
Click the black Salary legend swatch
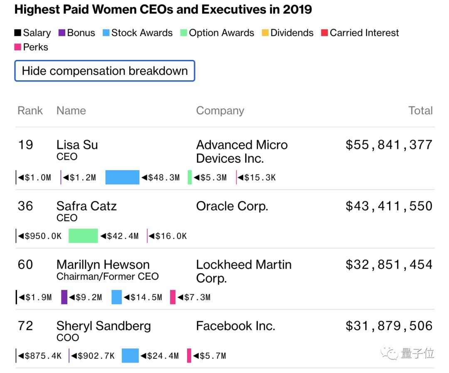point(18,33)
